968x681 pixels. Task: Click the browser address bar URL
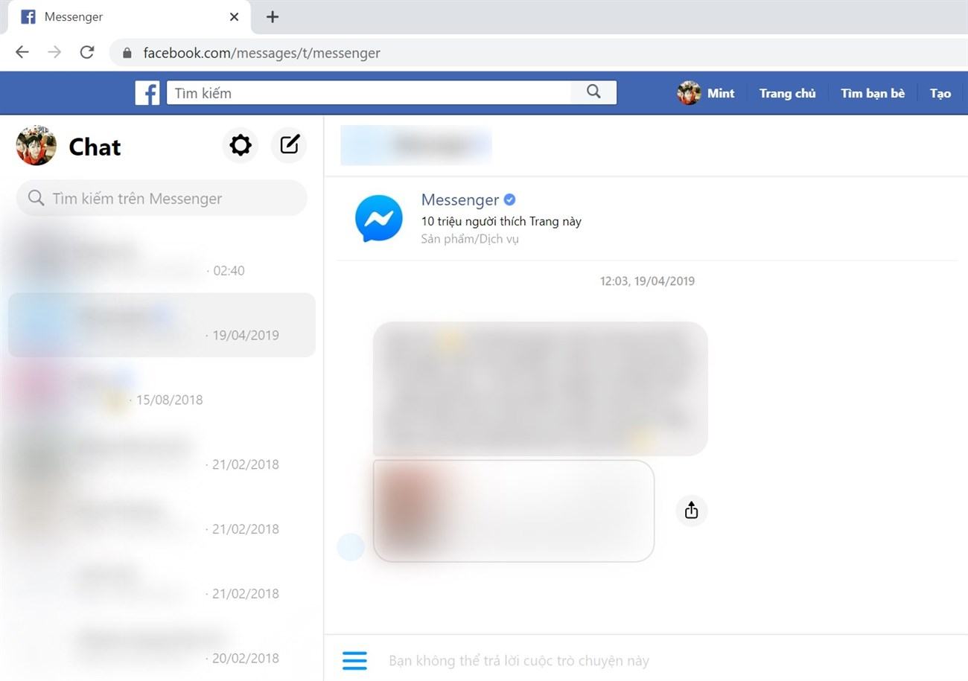pyautogui.click(x=261, y=53)
